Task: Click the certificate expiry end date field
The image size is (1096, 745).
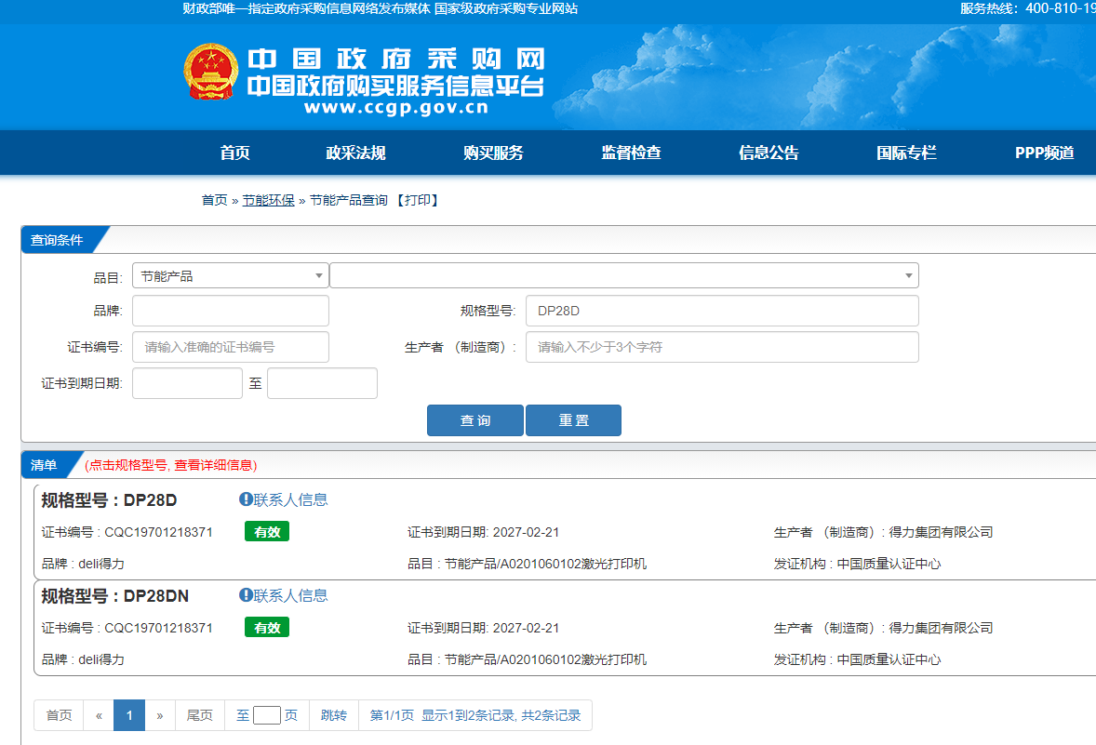Action: [322, 384]
